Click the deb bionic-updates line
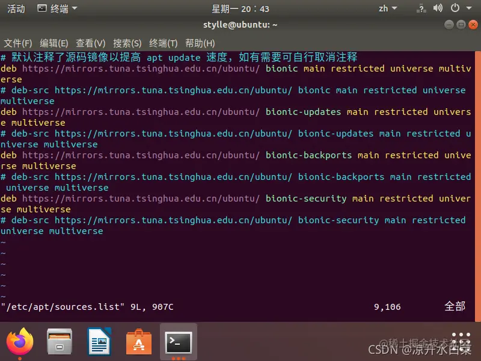Image resolution: width=481 pixels, height=361 pixels. [236, 117]
